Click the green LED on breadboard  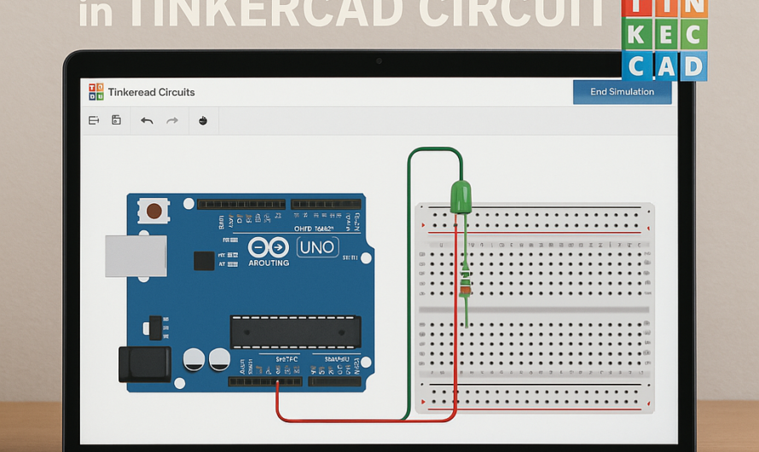pyautogui.click(x=461, y=196)
